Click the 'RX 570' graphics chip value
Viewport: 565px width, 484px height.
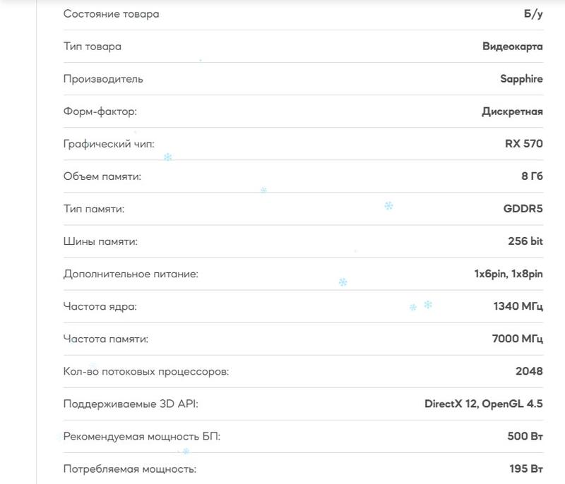(x=523, y=144)
